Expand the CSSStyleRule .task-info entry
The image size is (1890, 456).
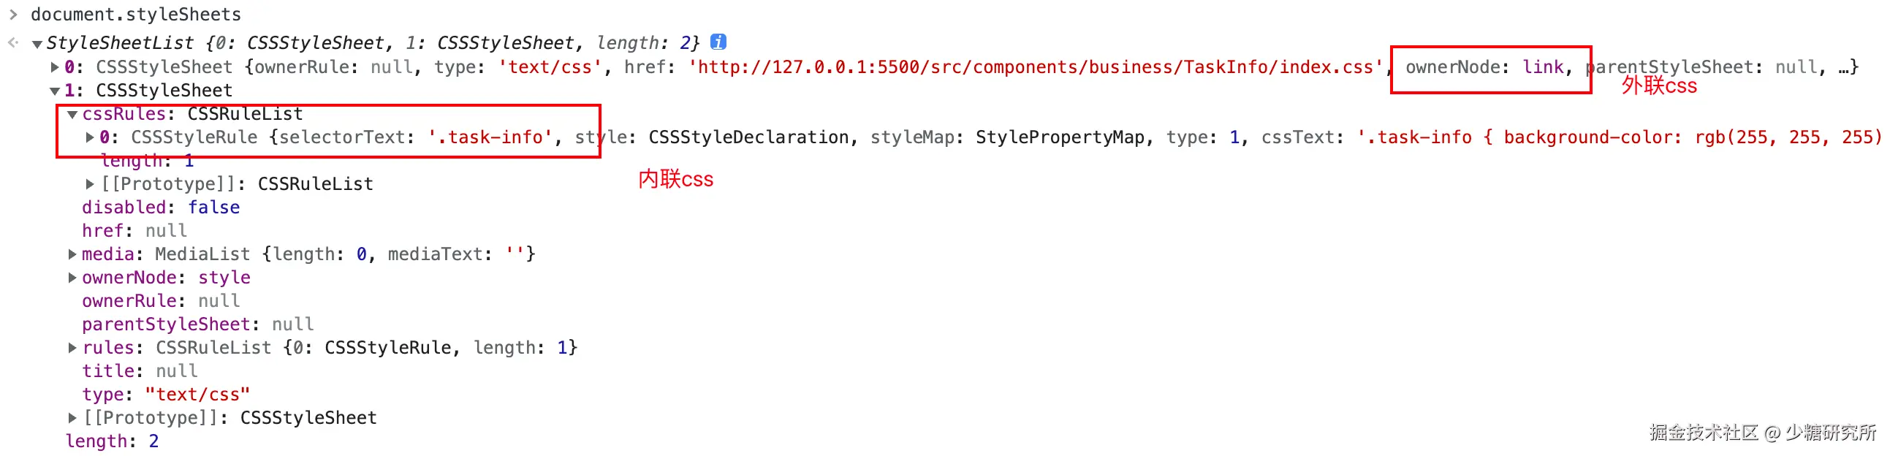coord(89,137)
